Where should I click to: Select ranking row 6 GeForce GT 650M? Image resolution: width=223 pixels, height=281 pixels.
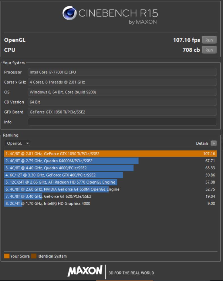(x=110, y=189)
